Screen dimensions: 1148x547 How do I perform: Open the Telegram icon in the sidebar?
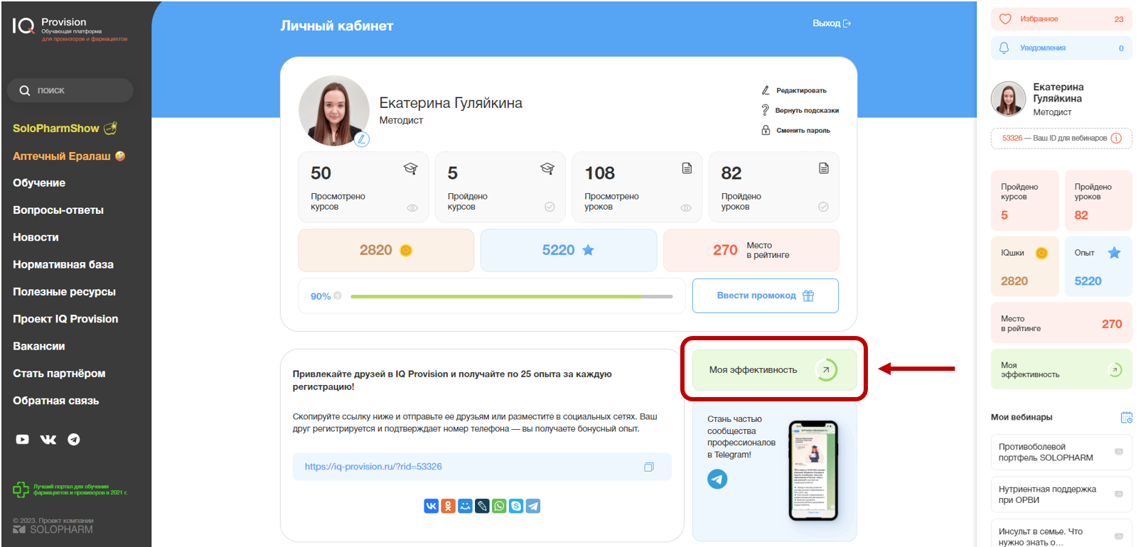click(74, 439)
